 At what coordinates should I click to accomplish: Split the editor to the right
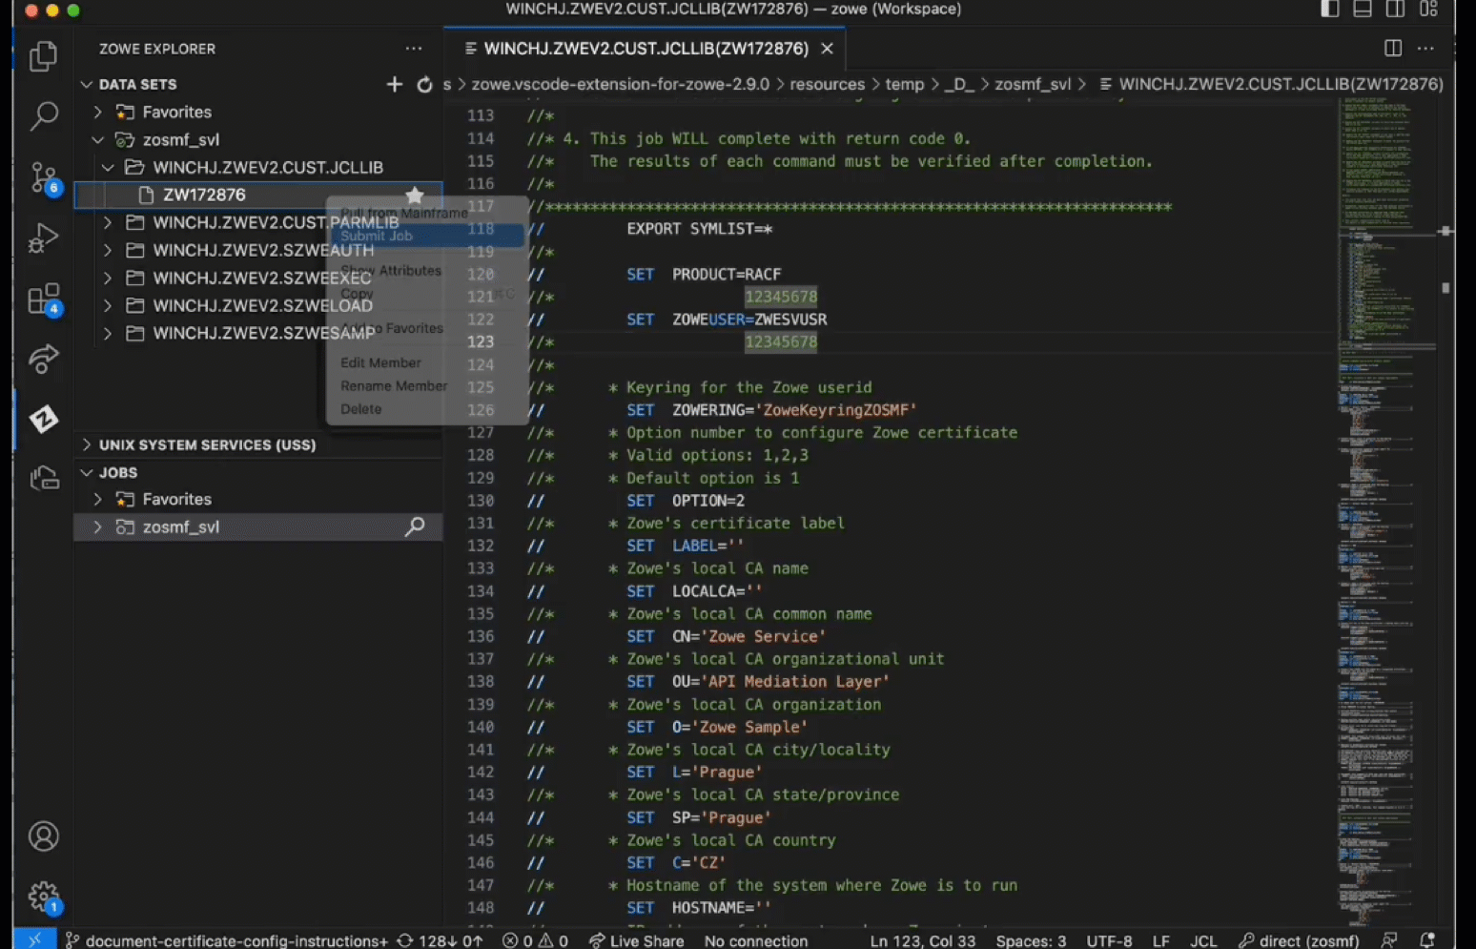pyautogui.click(x=1392, y=49)
